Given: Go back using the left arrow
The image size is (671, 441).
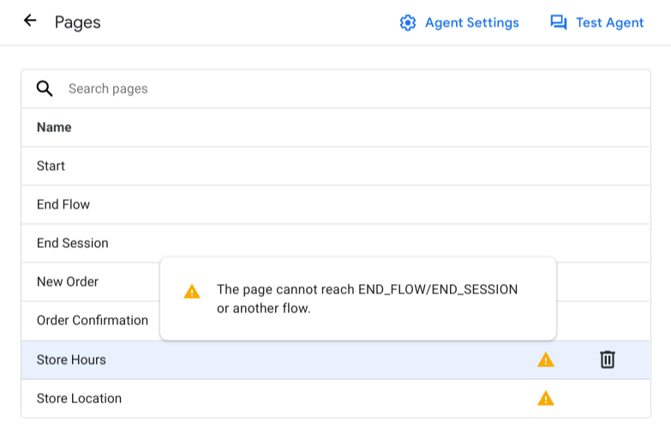Looking at the screenshot, I should pos(30,21).
